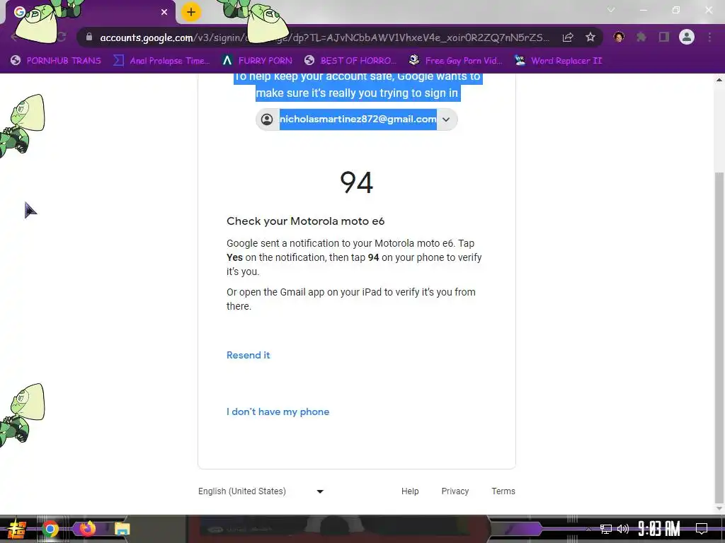This screenshot has height=543, width=725.
Task: Open the round avatar extension icon in toolbar
Action: coord(619,37)
